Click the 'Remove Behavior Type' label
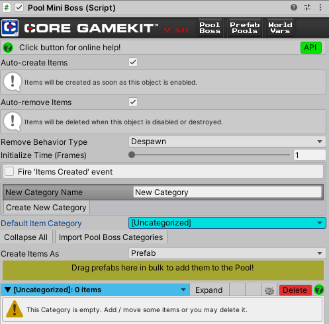 pos(44,142)
